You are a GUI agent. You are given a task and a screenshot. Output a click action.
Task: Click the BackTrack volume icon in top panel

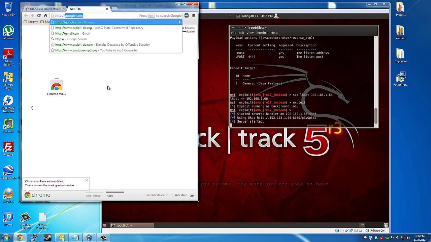(x=231, y=16)
